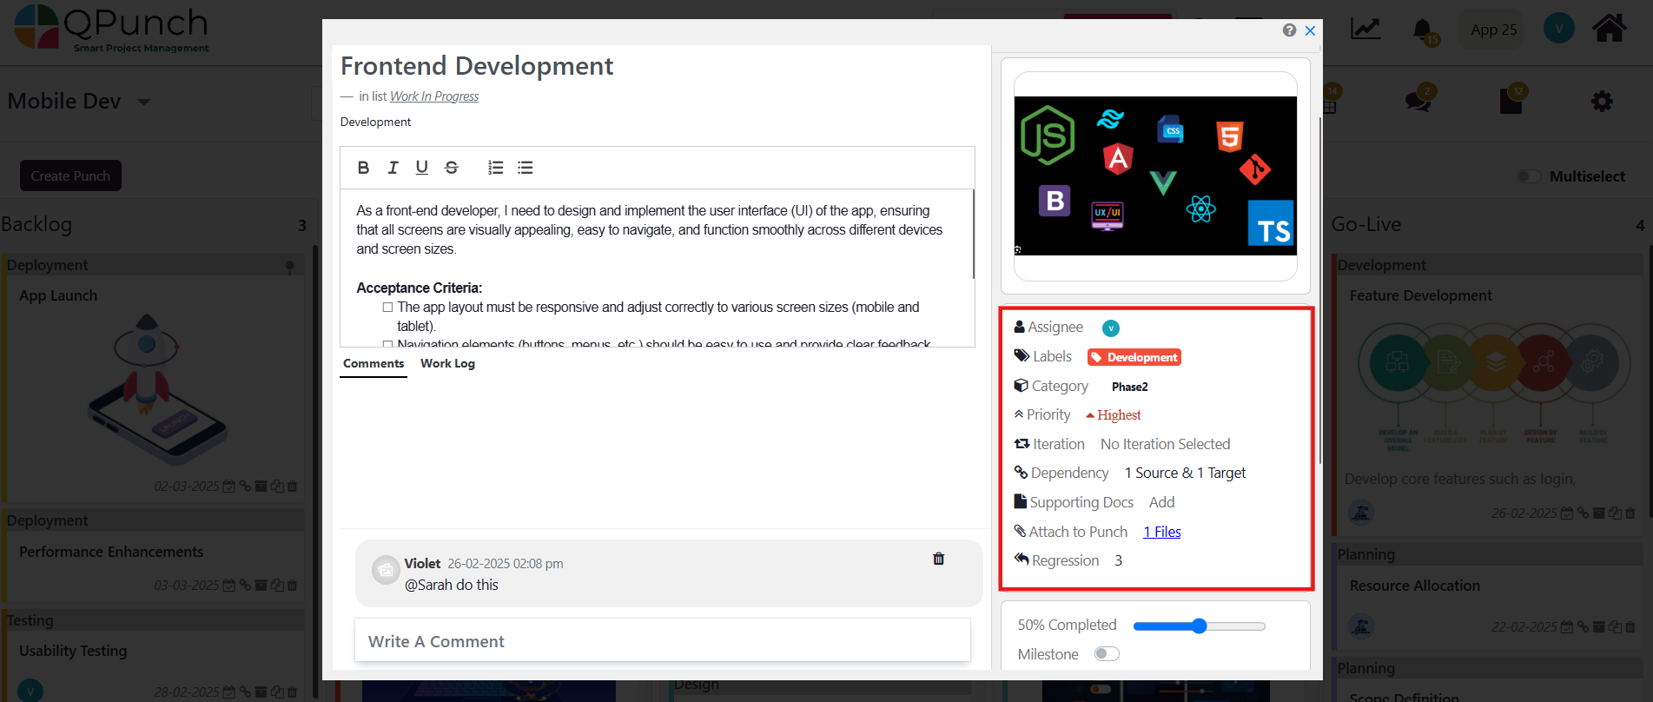
Task: Click inside the description text area
Action: [x=657, y=268]
